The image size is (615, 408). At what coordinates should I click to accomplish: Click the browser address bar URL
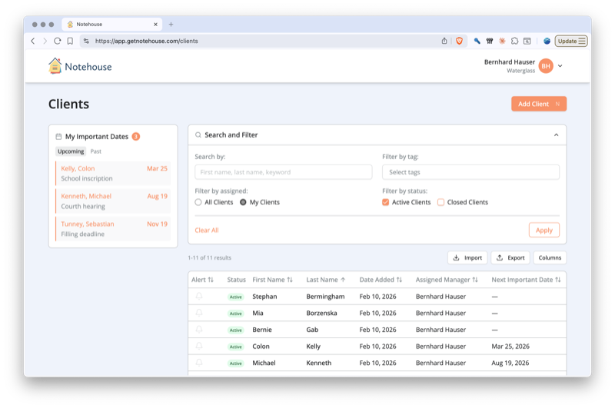coord(146,41)
